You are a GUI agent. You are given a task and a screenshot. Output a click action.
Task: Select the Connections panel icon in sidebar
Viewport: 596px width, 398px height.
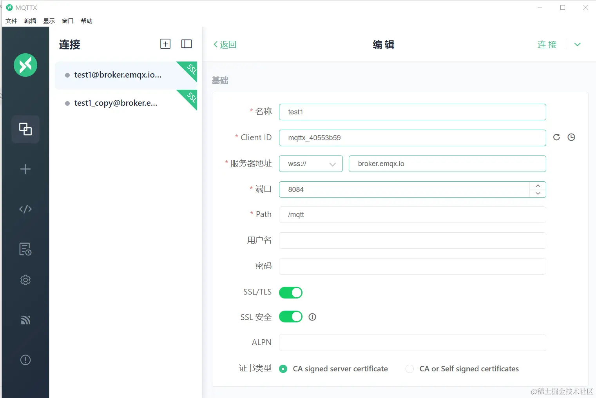(25, 129)
